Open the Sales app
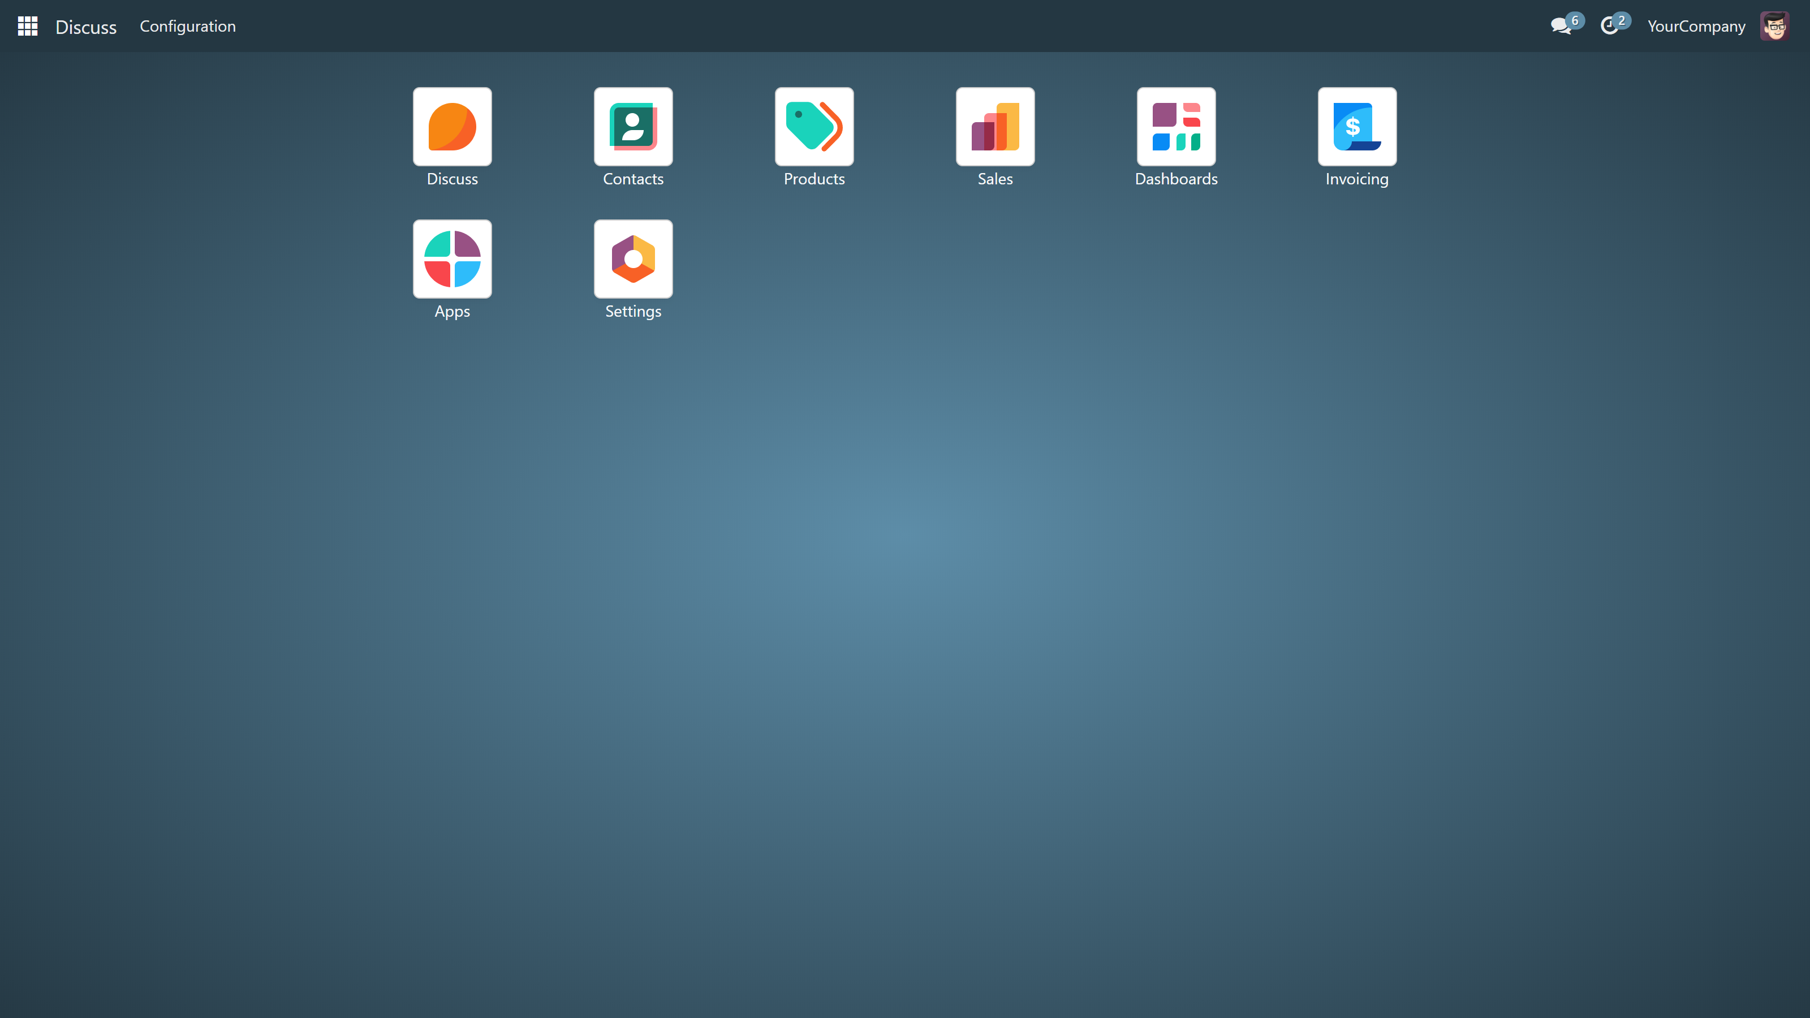The image size is (1810, 1018). tap(995, 127)
